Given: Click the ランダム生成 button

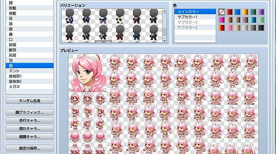Looking at the screenshot, I should (x=30, y=101).
